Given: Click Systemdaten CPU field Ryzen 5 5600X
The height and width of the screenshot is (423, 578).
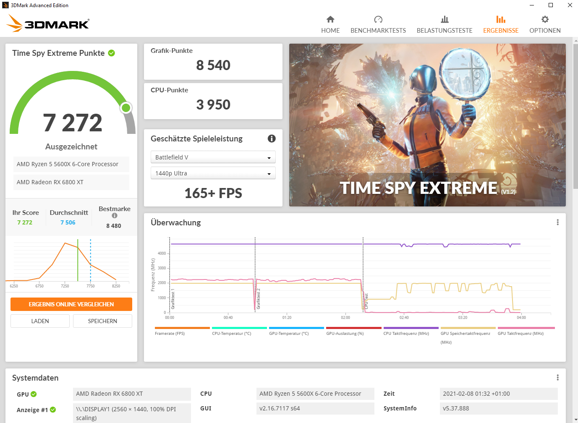Looking at the screenshot, I should pos(315,394).
